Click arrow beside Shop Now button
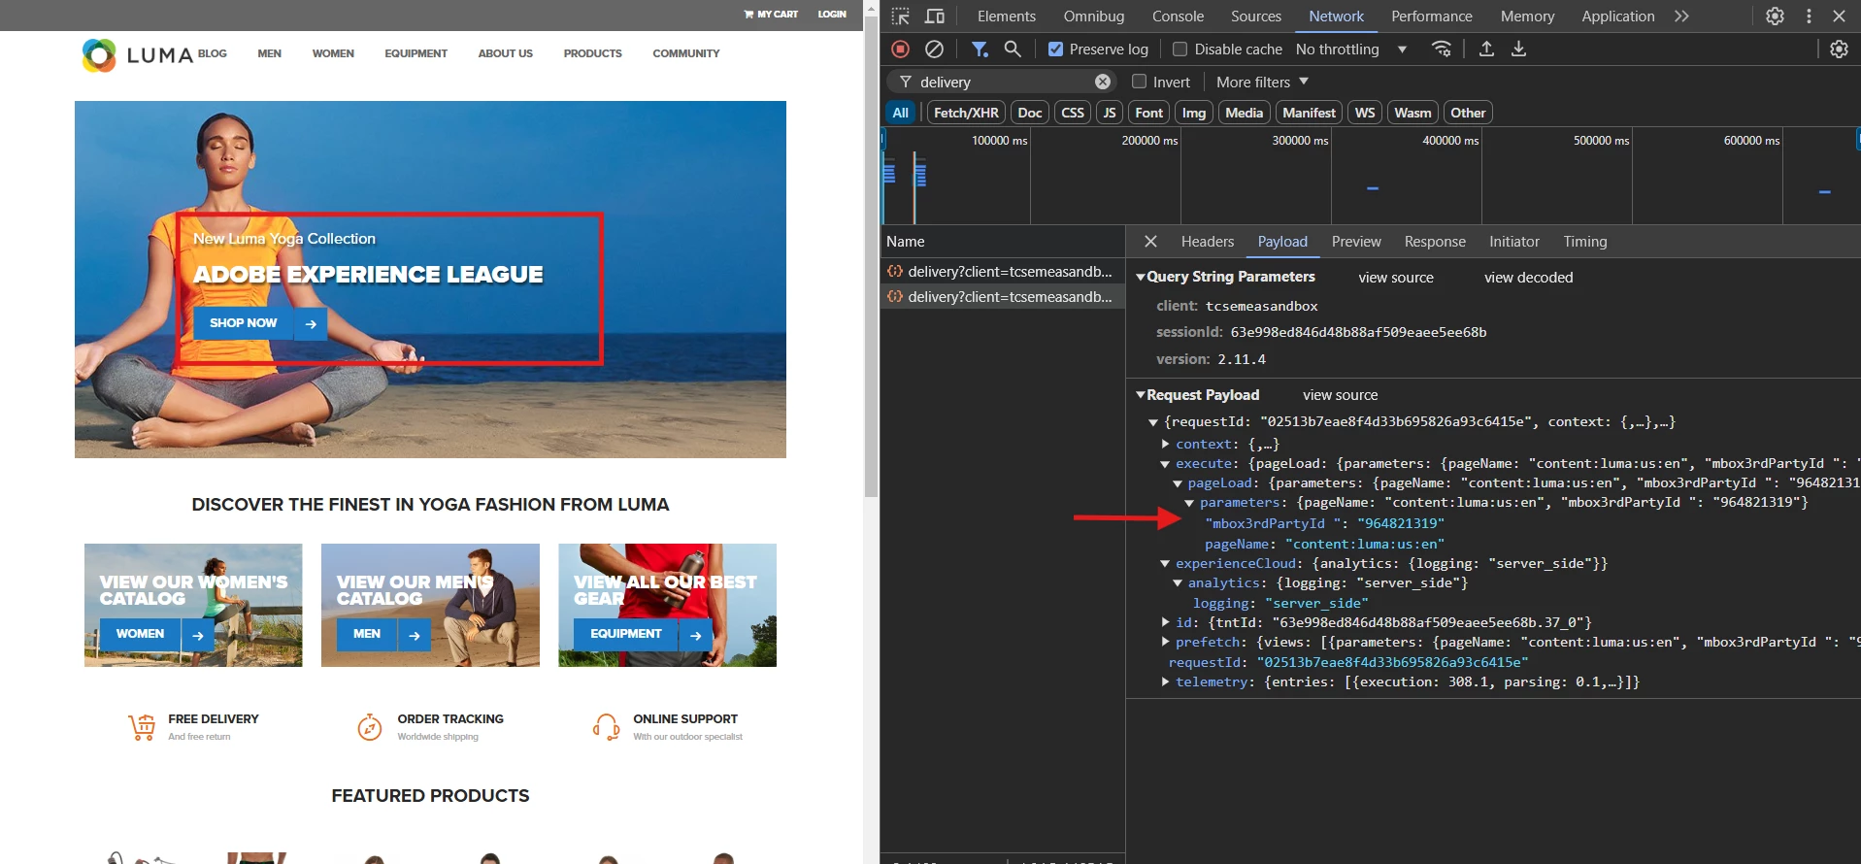The width and height of the screenshot is (1861, 864). tap(311, 323)
